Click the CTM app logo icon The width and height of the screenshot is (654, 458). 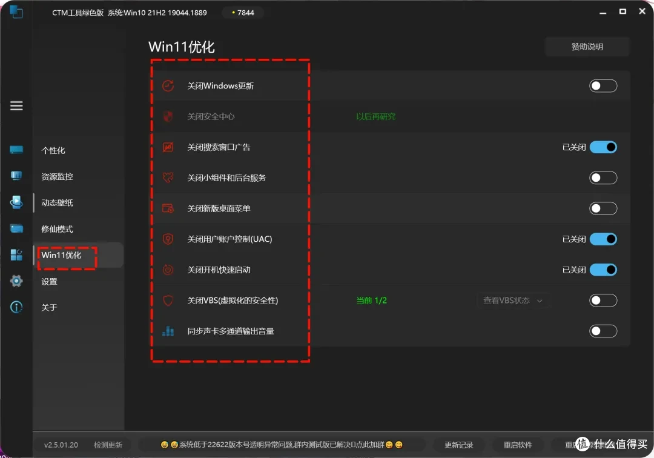tap(16, 12)
